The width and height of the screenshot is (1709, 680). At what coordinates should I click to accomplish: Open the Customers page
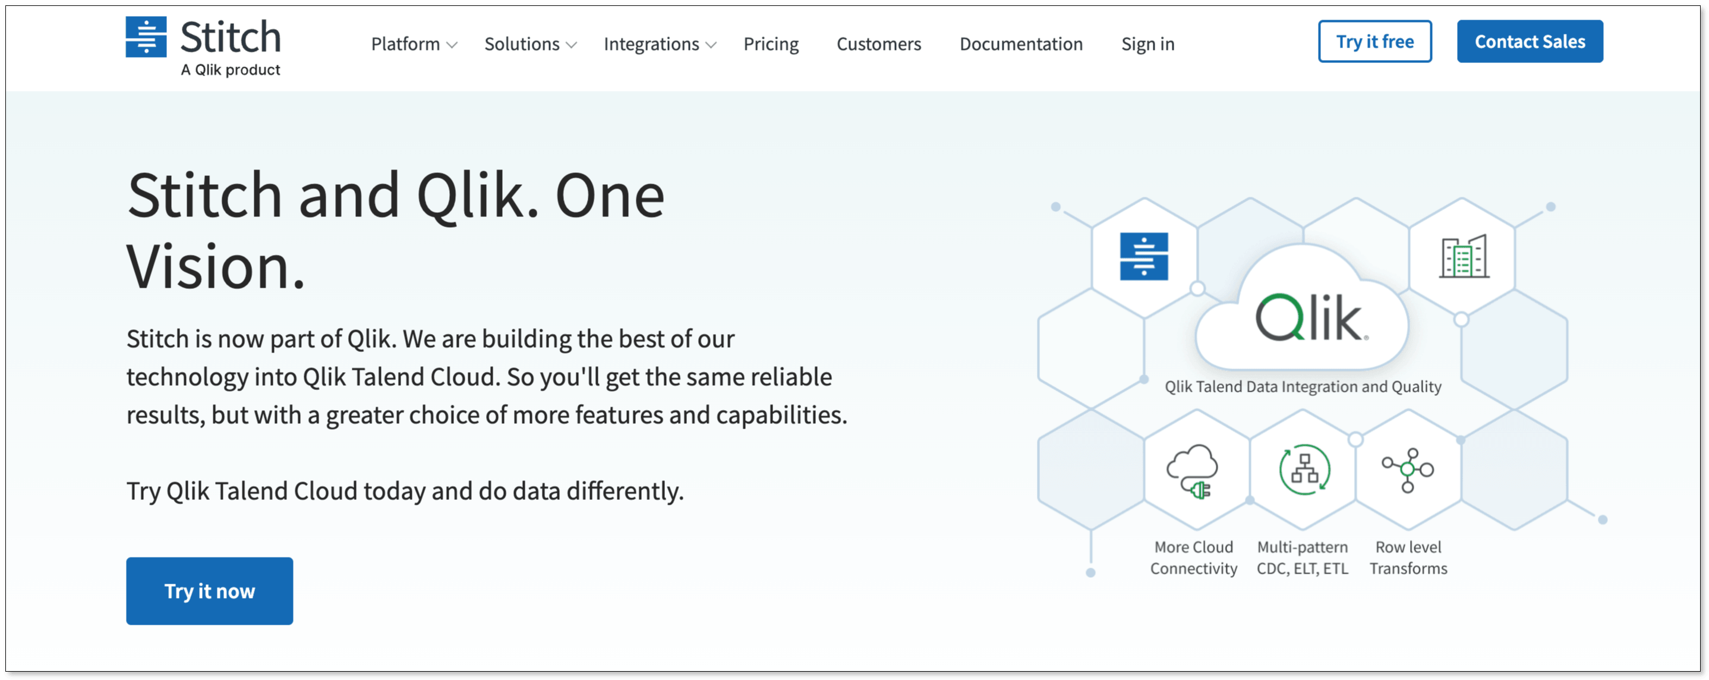pyautogui.click(x=878, y=44)
